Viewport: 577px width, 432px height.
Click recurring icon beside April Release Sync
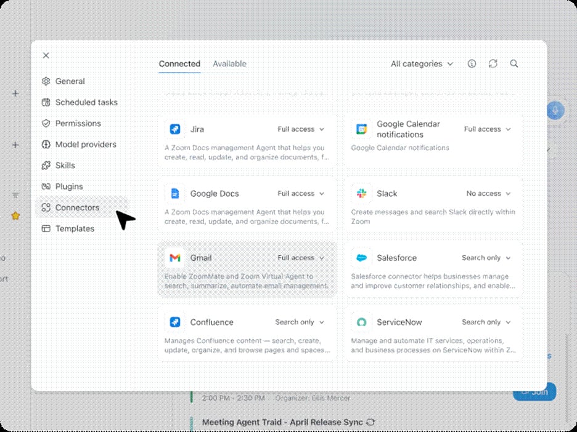coord(370,422)
